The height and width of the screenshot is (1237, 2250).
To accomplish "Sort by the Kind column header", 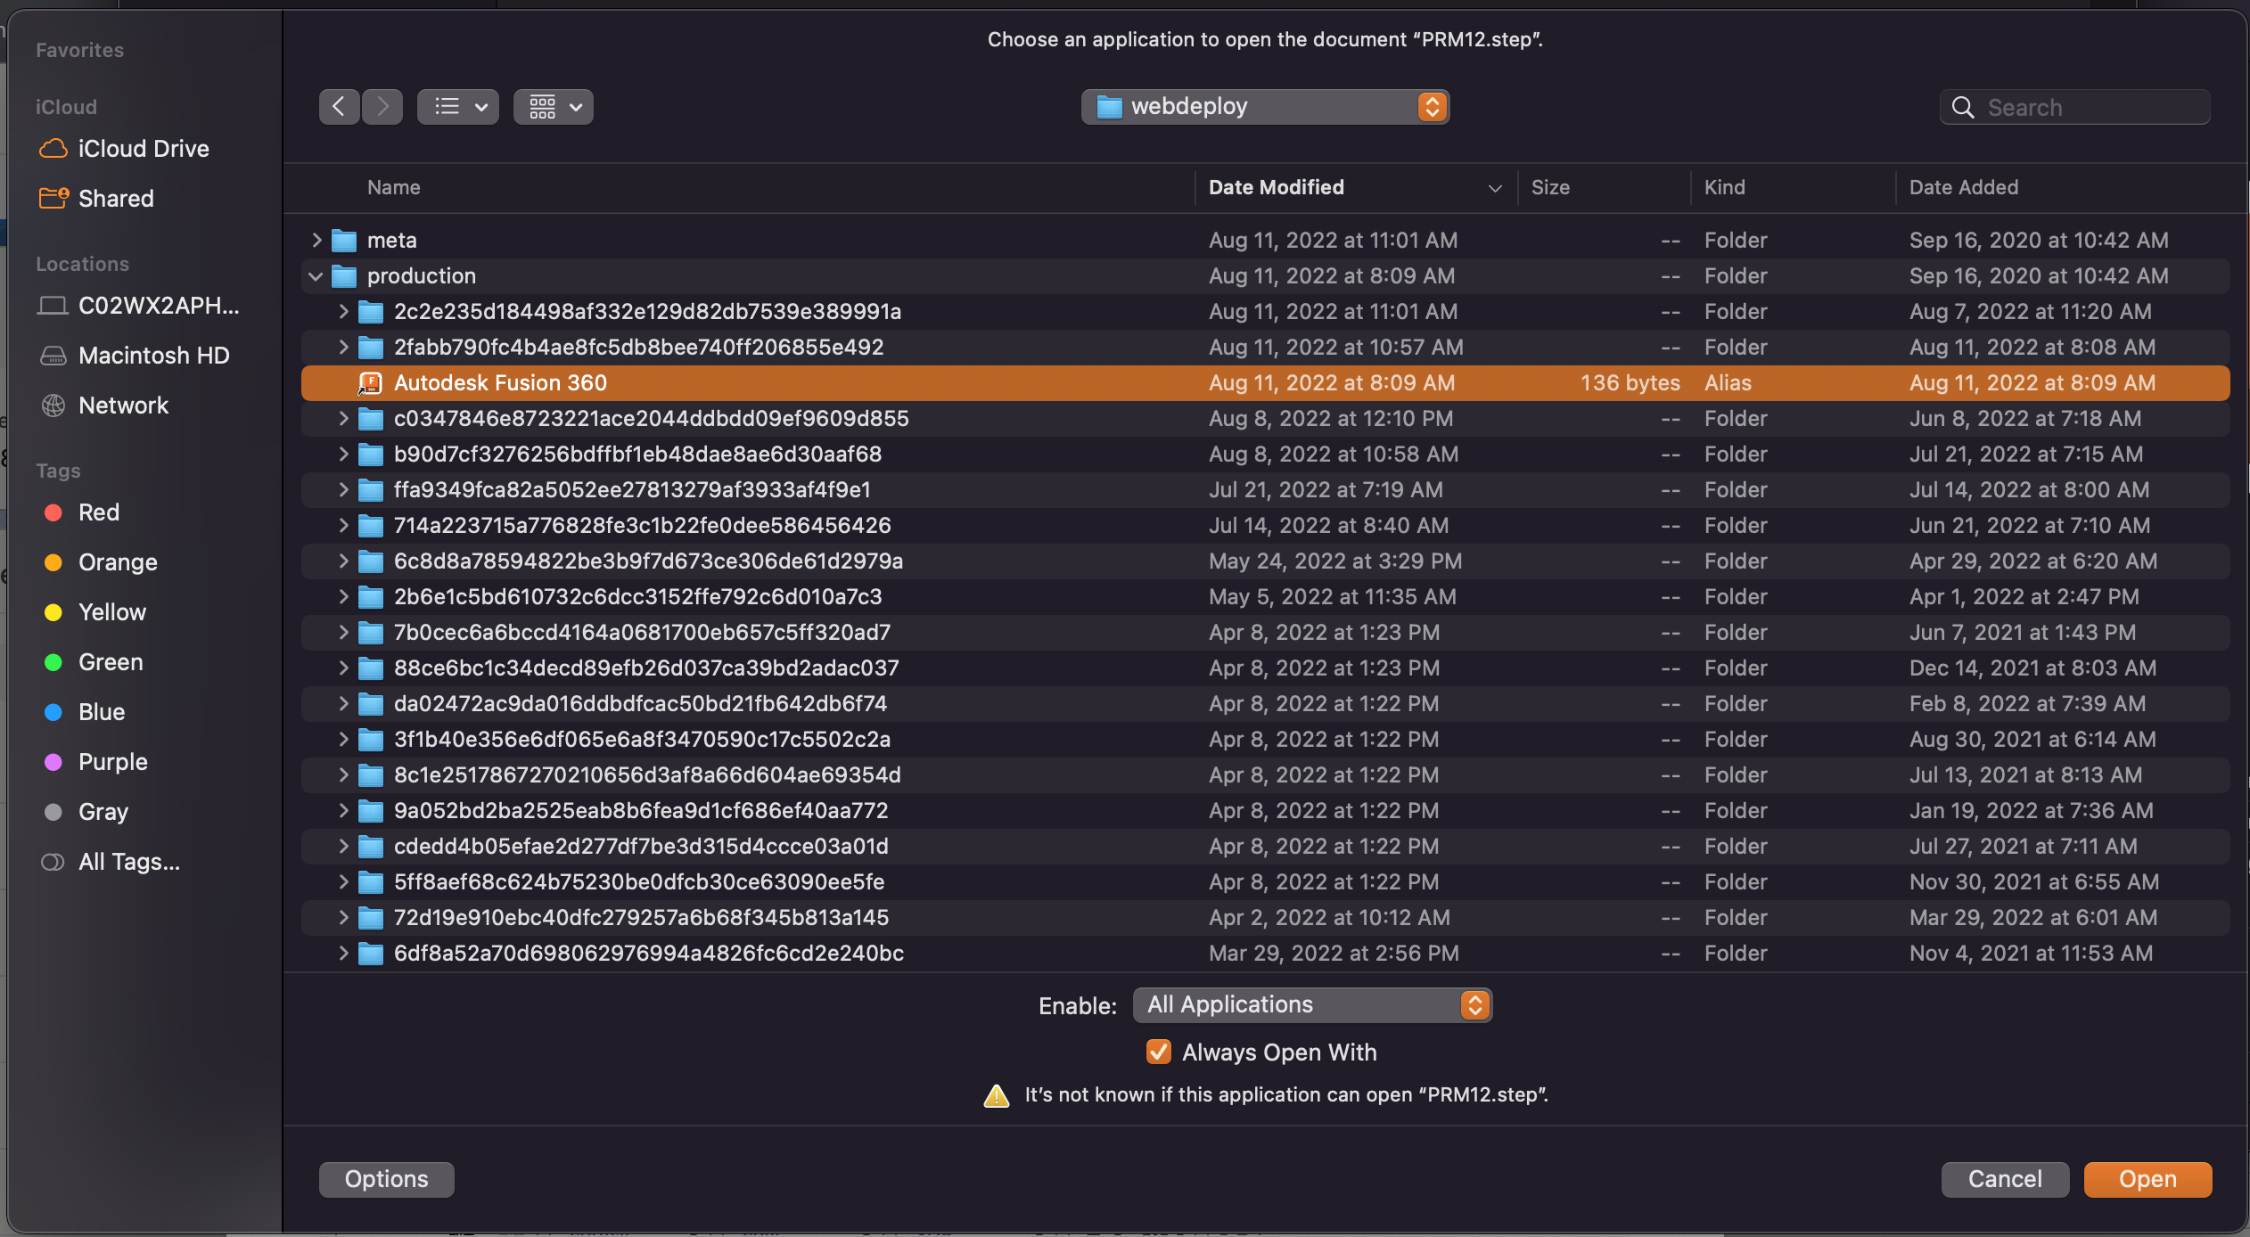I will pyautogui.click(x=1724, y=188).
